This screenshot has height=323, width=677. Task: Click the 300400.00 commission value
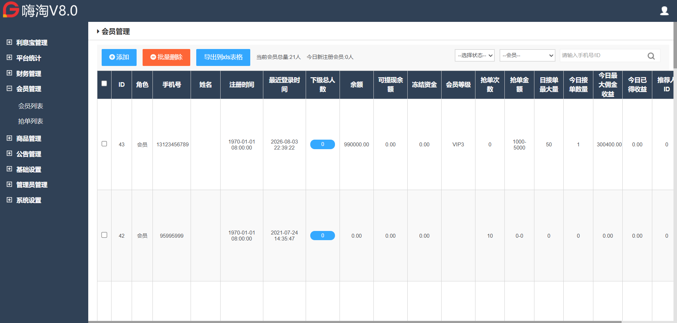tap(609, 145)
